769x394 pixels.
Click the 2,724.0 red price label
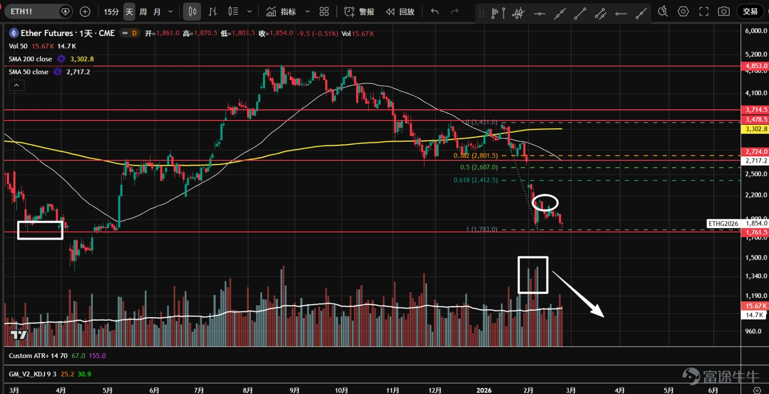pyautogui.click(x=756, y=152)
